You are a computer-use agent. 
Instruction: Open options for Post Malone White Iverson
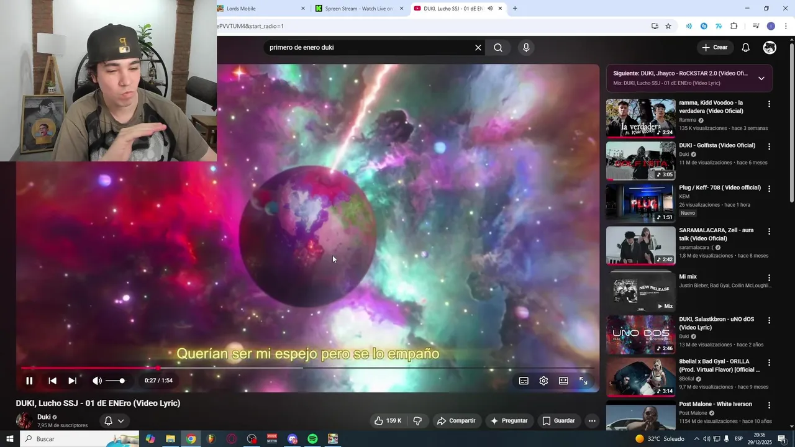tap(769, 405)
